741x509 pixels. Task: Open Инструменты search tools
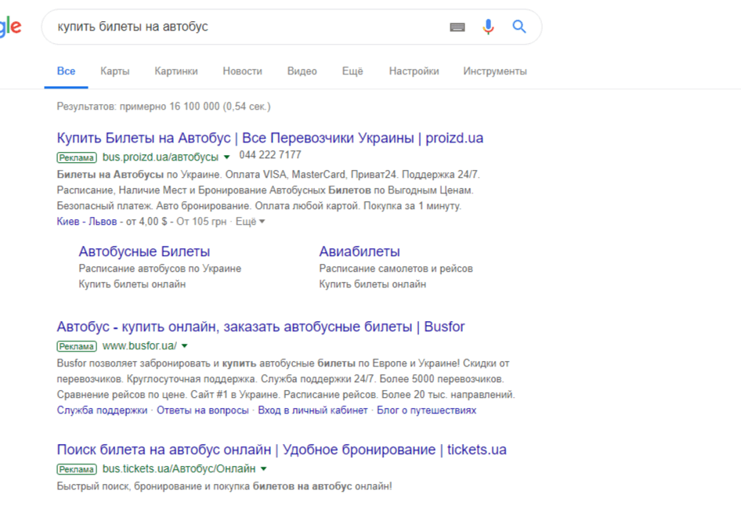coord(495,71)
